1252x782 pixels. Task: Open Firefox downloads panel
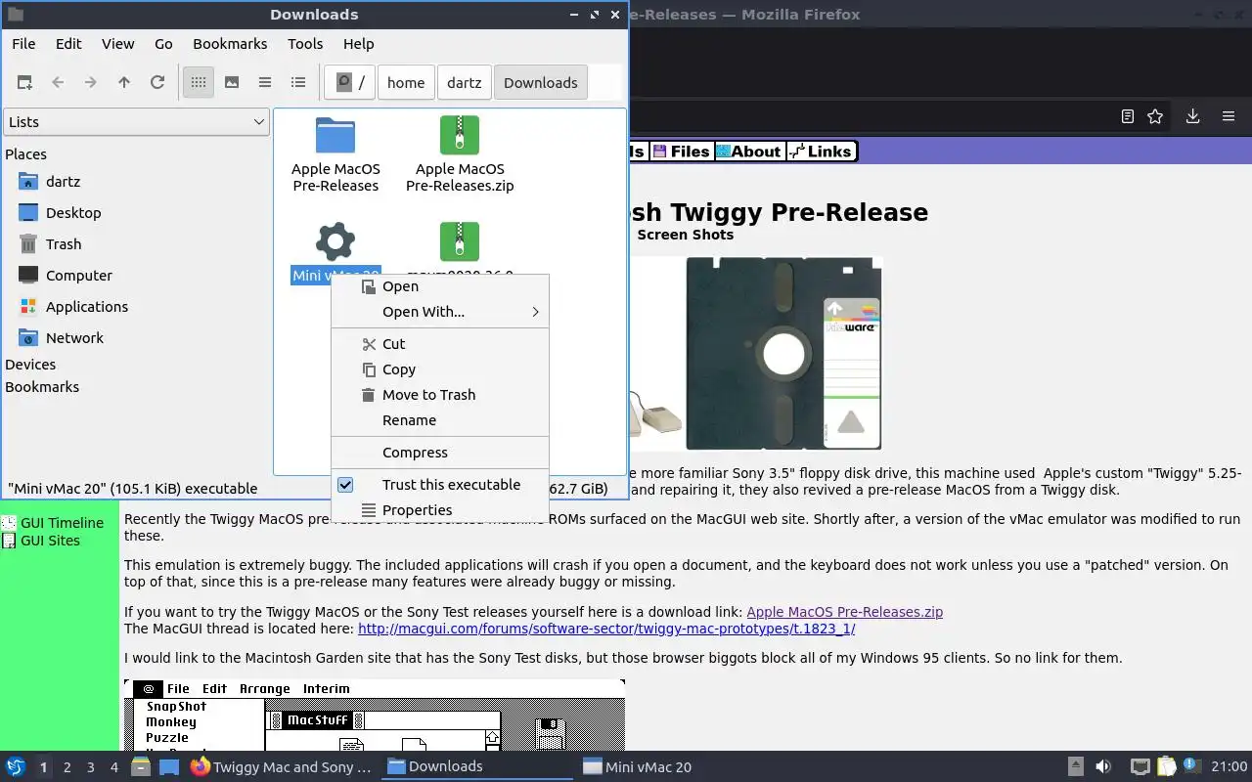click(1192, 116)
